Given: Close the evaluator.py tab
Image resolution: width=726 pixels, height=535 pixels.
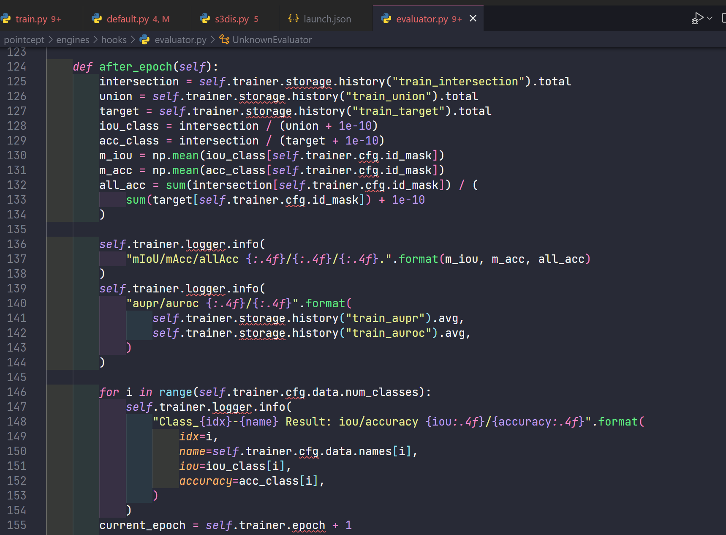Looking at the screenshot, I should point(473,19).
